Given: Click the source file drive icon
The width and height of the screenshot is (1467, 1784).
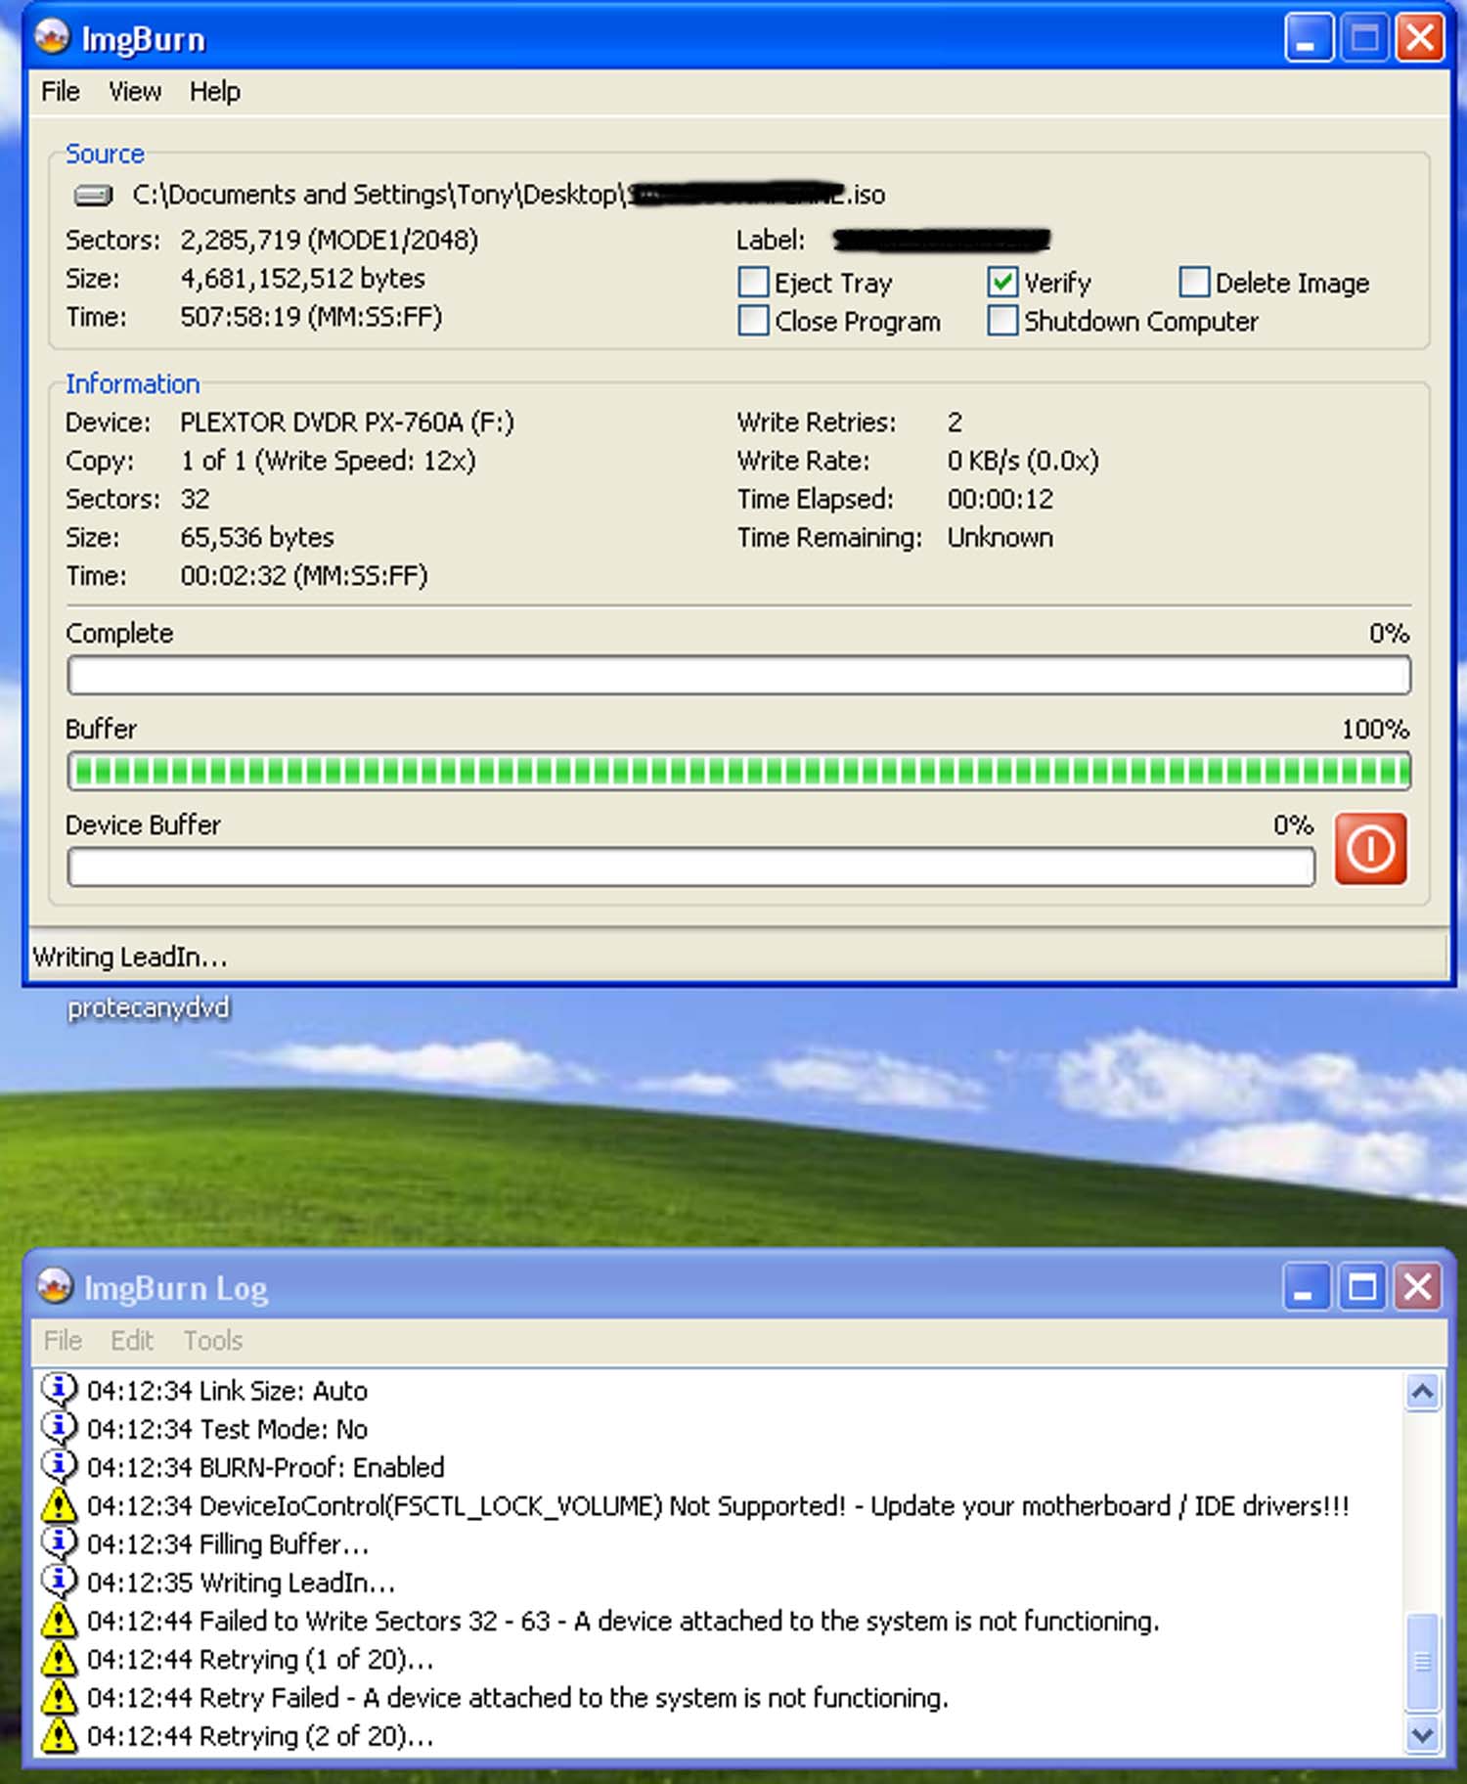Looking at the screenshot, I should (93, 195).
